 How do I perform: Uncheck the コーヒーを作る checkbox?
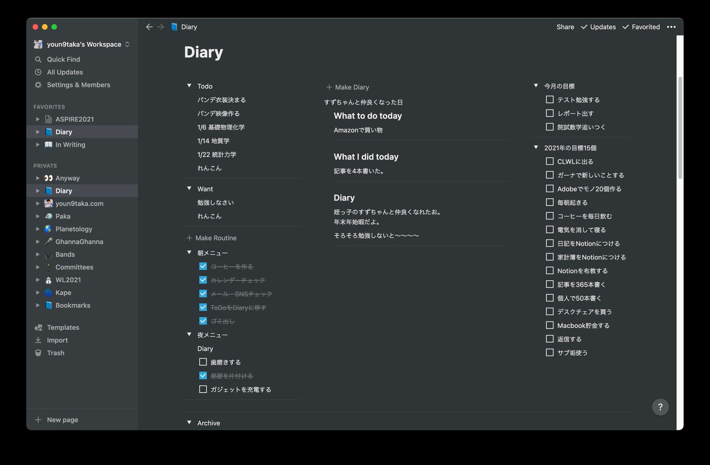[x=203, y=266]
